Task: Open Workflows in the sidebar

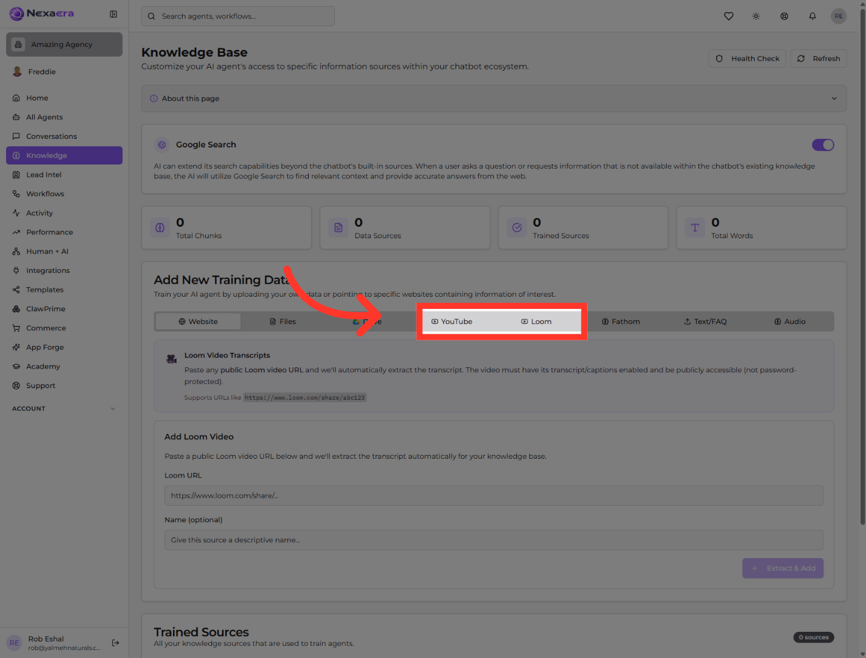Action: coord(64,194)
